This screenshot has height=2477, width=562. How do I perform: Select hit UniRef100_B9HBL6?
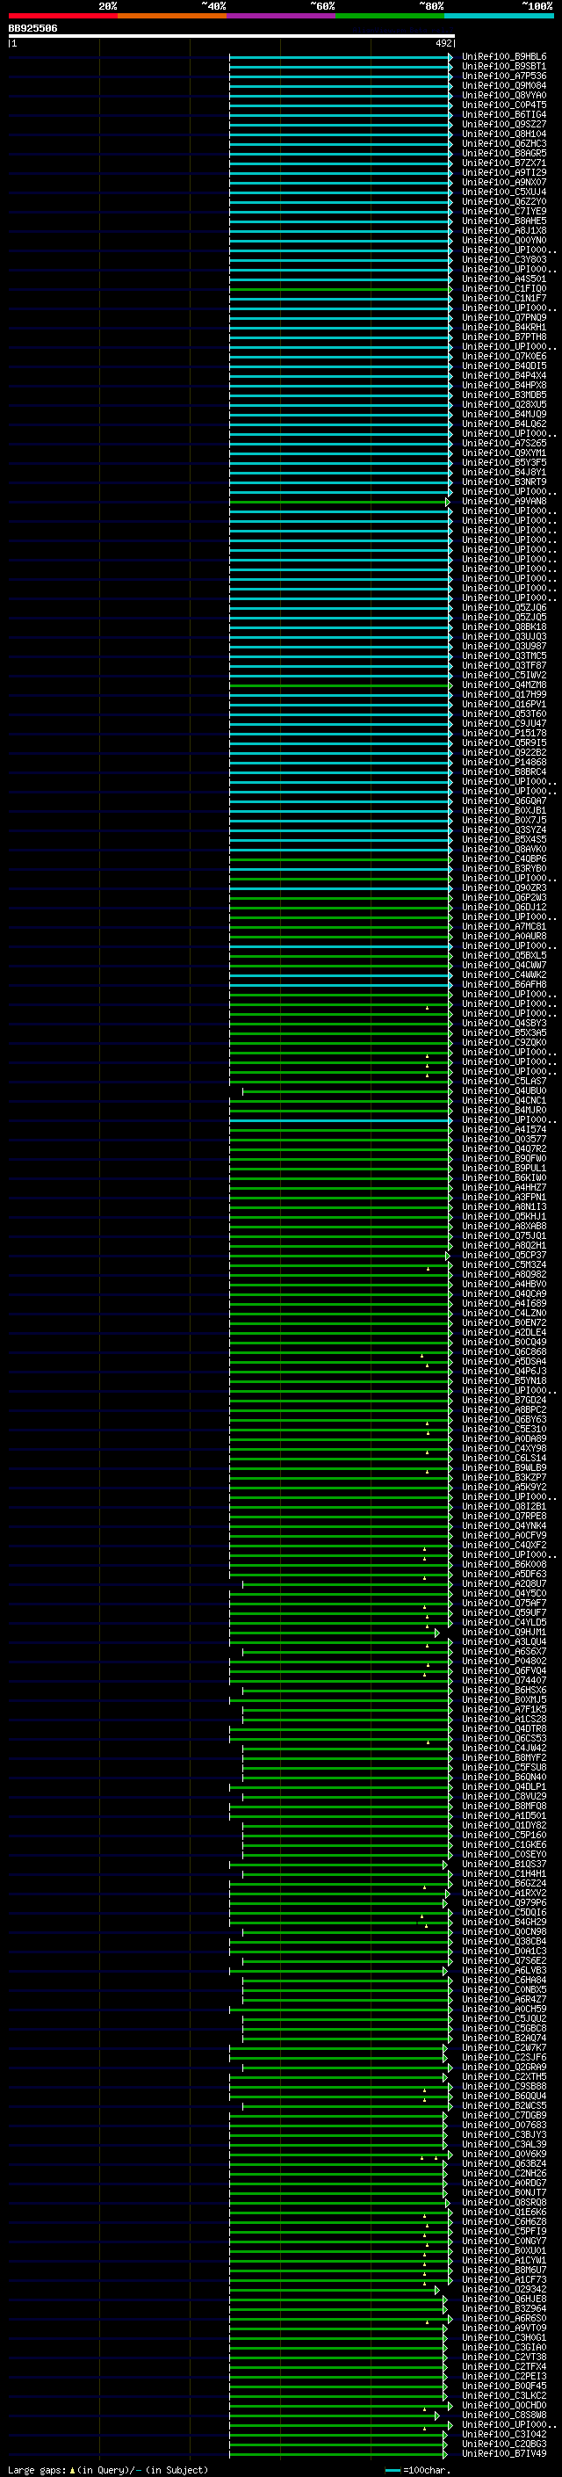(x=503, y=57)
